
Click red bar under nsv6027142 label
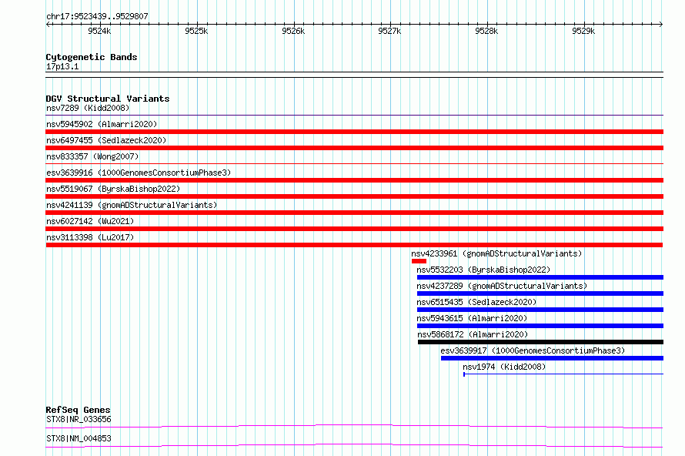[x=354, y=229]
